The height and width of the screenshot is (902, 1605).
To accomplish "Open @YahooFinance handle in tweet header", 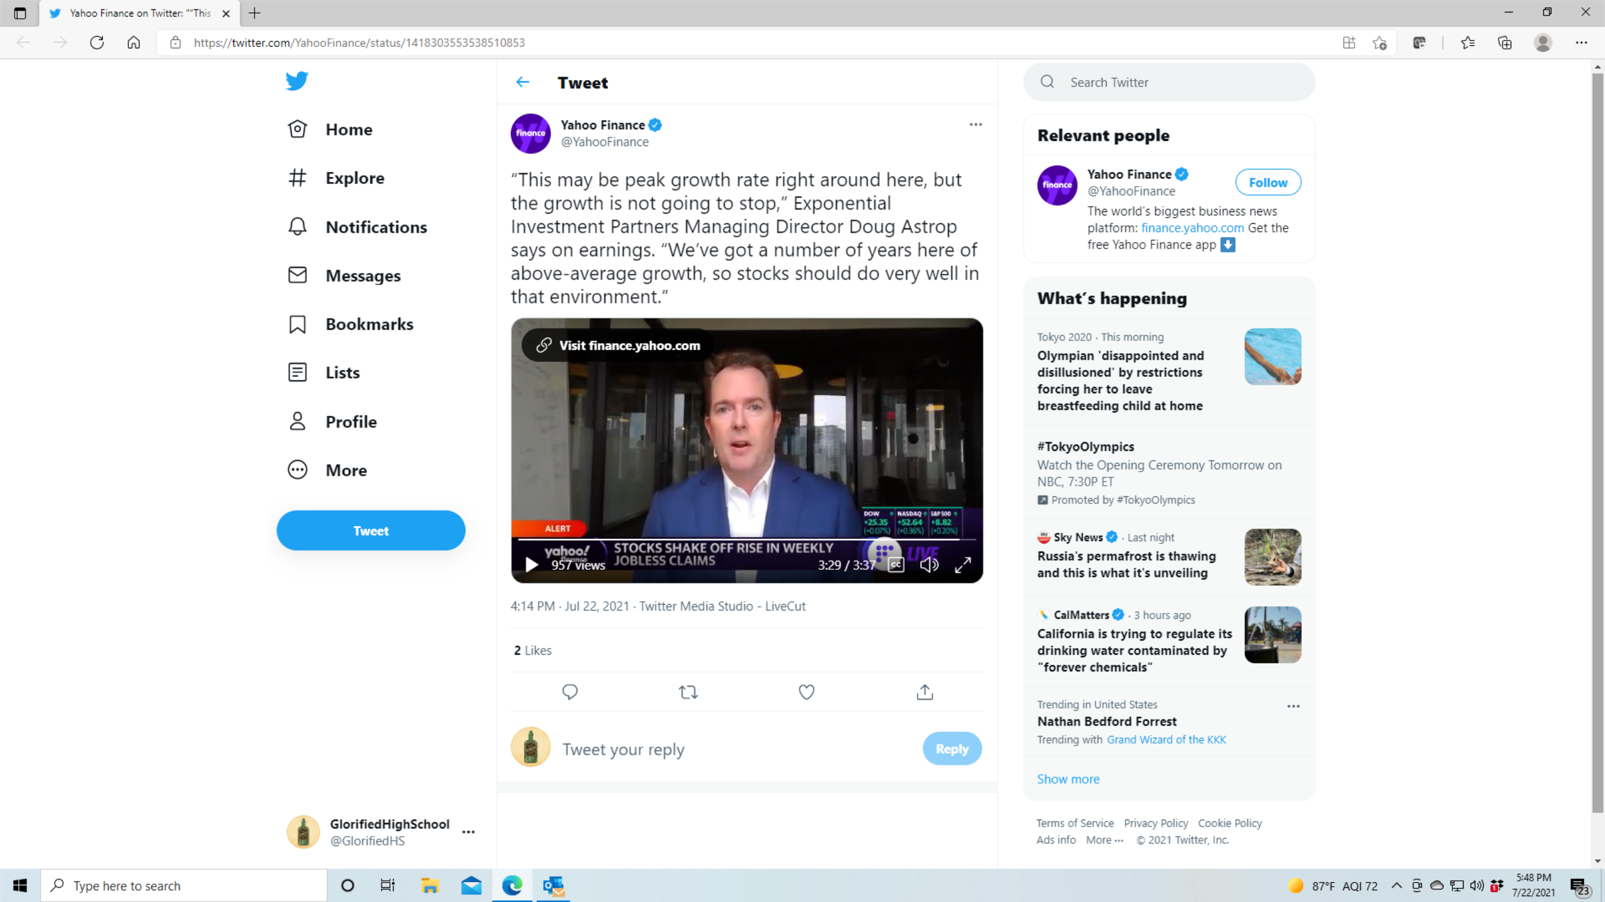I will 605,142.
